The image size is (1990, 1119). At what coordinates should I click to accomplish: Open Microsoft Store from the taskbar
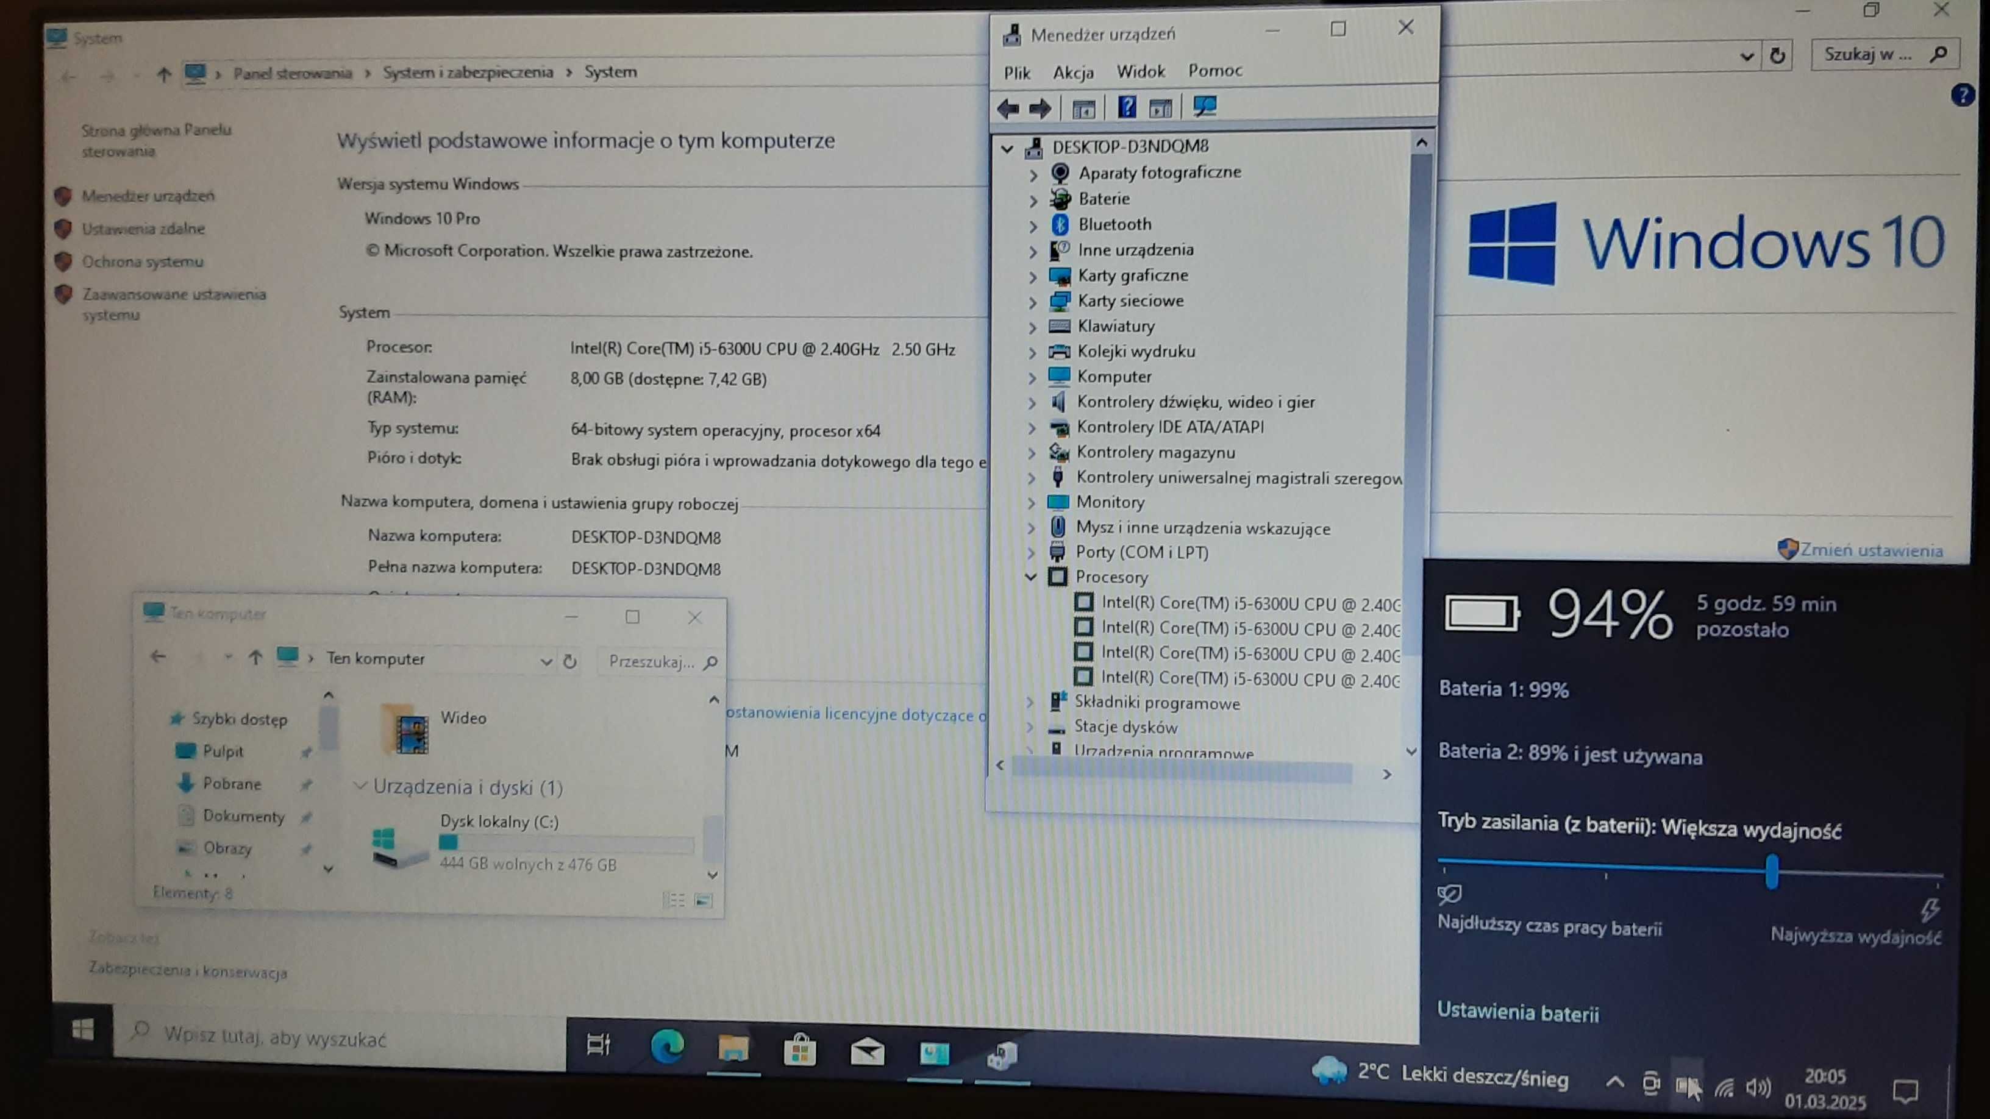(799, 1050)
